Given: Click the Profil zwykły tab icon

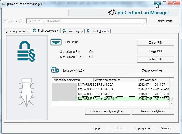Looking at the screenshot, I should pos(64,31).
